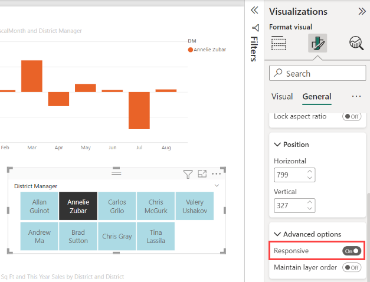Click the slicer drag handle at the top

tap(116, 173)
